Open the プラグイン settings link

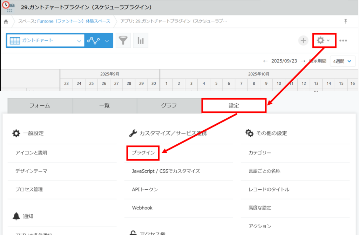coord(143,152)
